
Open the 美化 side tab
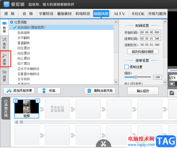tap(4, 43)
